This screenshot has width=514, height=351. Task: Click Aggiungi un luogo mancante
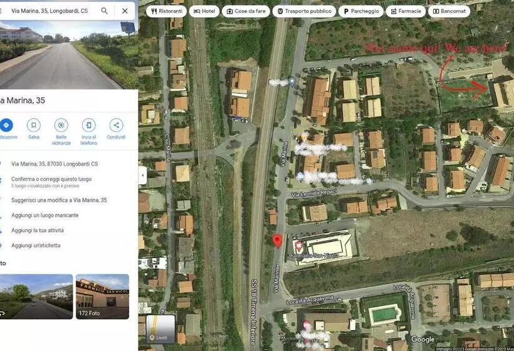point(45,216)
